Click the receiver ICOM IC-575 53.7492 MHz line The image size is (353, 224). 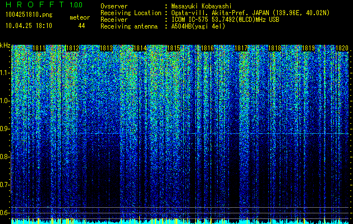pos(225,20)
